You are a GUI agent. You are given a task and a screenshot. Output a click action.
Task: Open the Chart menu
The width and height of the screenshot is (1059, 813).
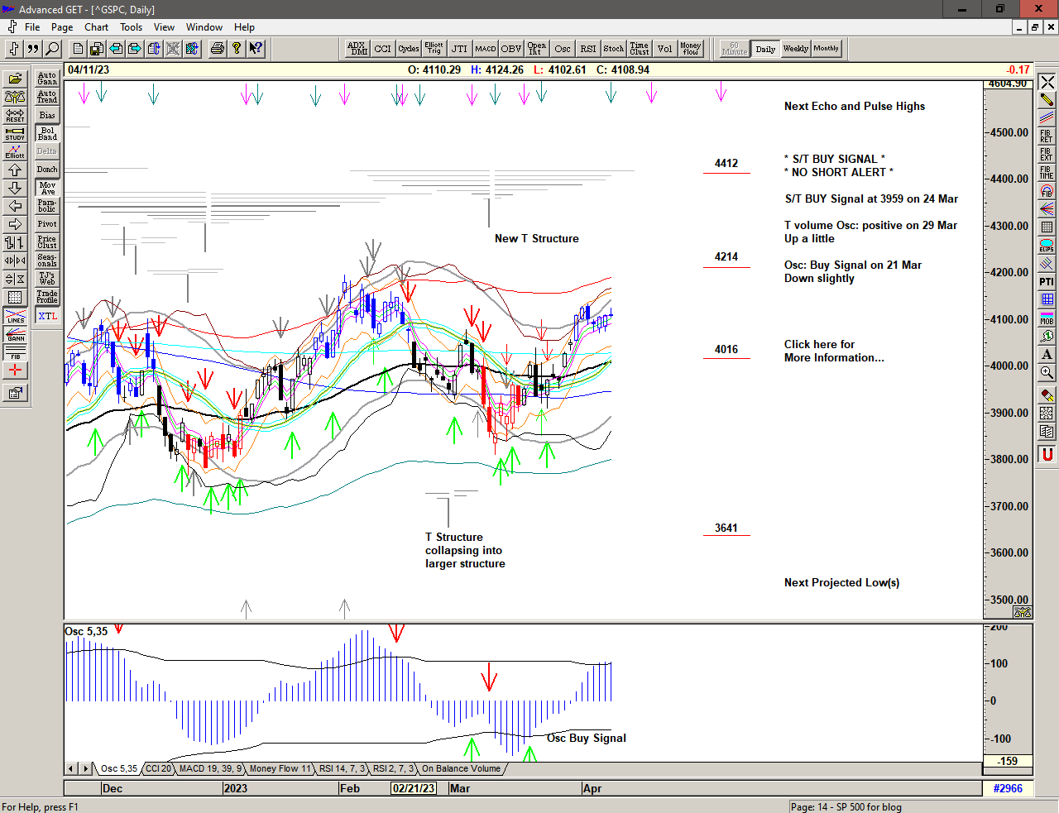[96, 27]
